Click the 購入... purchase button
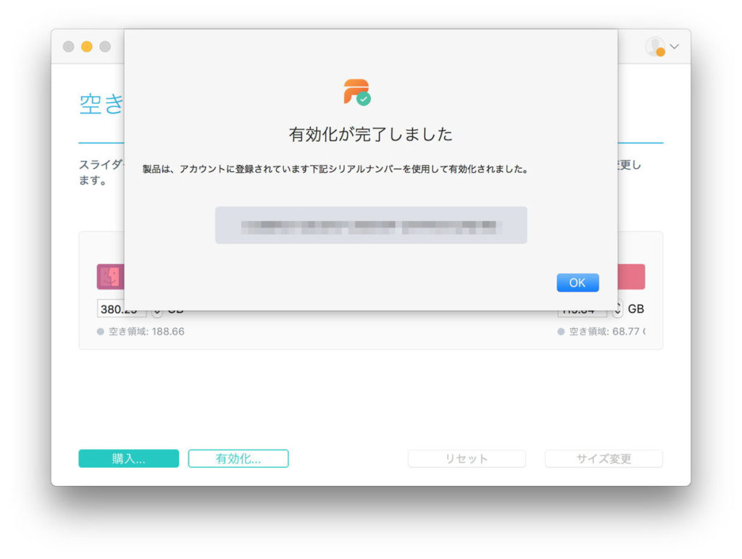742x559 pixels. click(x=129, y=458)
